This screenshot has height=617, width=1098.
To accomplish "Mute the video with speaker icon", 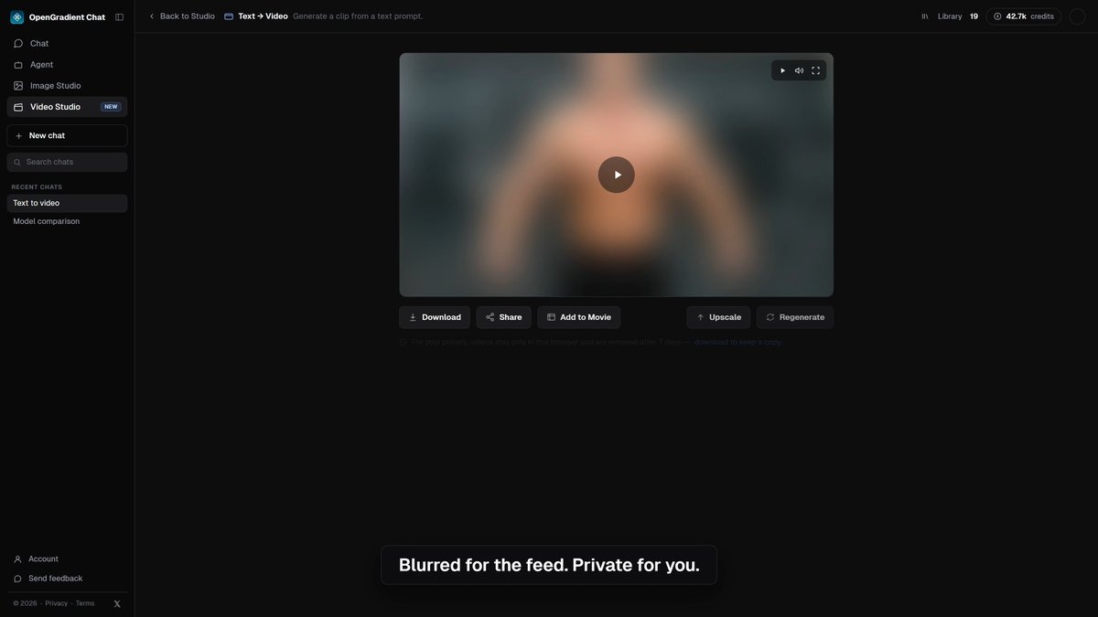I will (799, 70).
